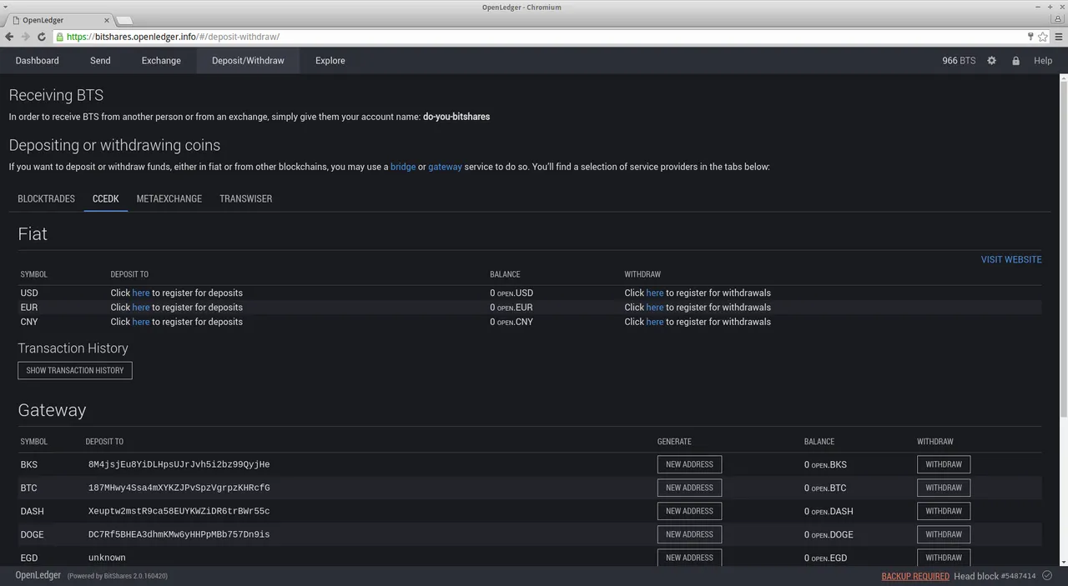
Task: Open the Help menu item
Action: click(1043, 61)
